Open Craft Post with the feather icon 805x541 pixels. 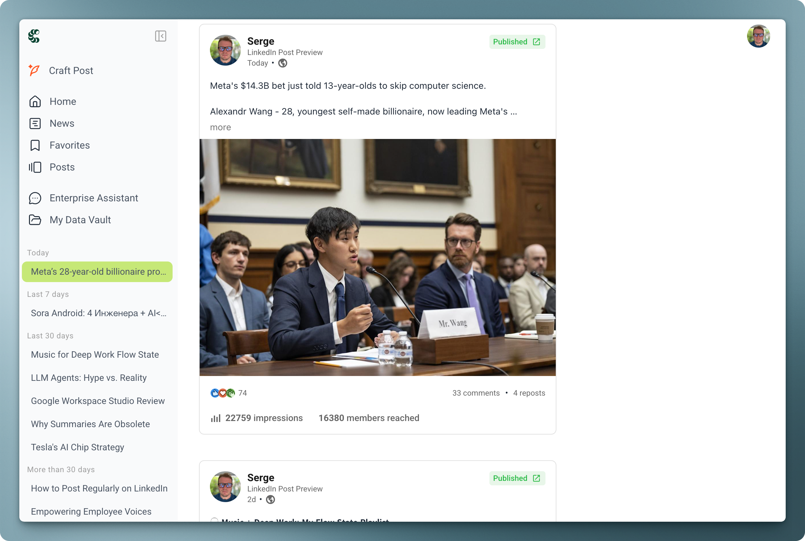(34, 70)
